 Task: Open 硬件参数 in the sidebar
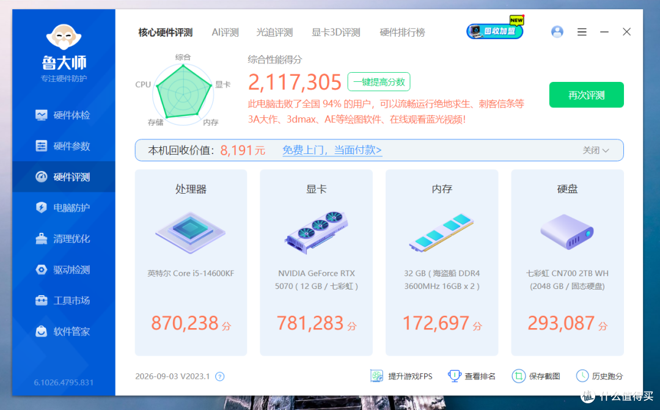pos(63,146)
